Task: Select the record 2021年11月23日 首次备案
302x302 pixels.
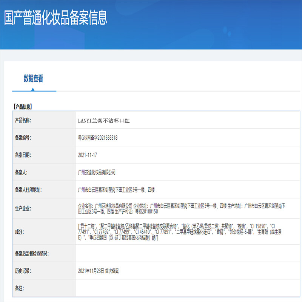Action: click(x=99, y=271)
